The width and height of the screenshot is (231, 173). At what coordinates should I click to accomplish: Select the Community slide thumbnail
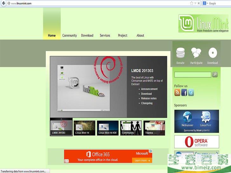point(131,128)
